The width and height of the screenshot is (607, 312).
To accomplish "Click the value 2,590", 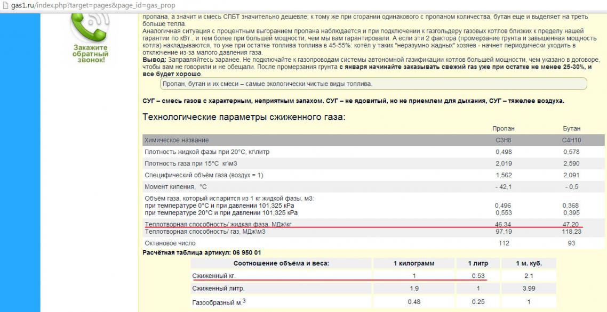I will coord(571,163).
